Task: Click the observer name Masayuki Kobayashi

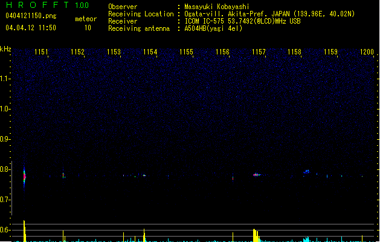Action: (x=217, y=7)
